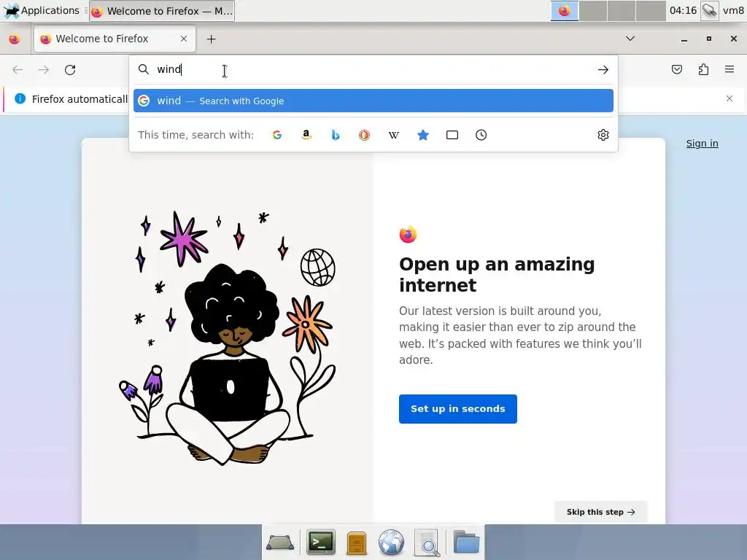Search bookmarks using the star icon

423,135
